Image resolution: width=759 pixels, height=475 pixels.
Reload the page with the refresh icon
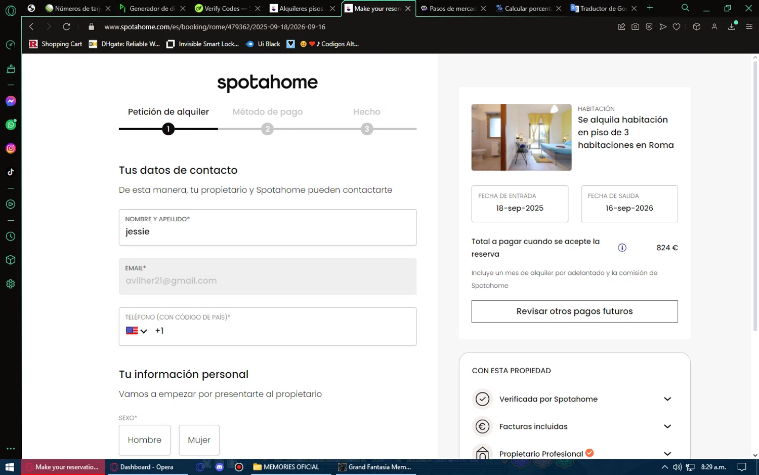pos(66,27)
